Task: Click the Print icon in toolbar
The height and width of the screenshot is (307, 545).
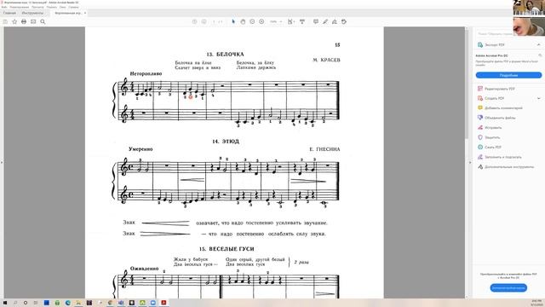Action: click(x=24, y=21)
